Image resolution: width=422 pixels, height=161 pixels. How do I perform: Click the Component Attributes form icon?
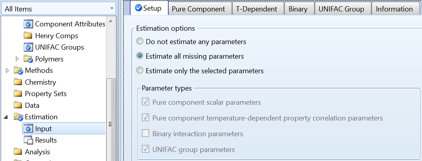point(28,24)
